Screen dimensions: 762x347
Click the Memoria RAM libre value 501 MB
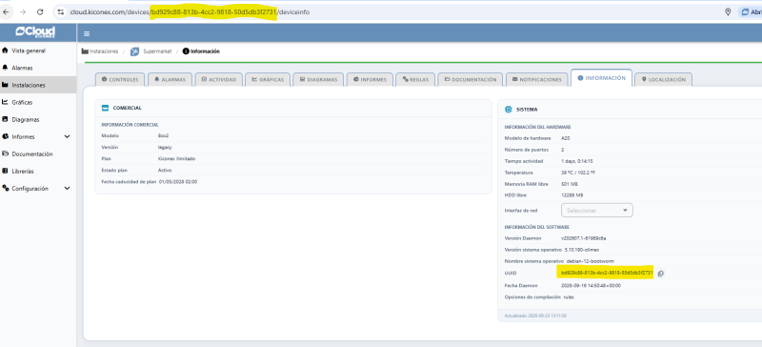pos(569,184)
